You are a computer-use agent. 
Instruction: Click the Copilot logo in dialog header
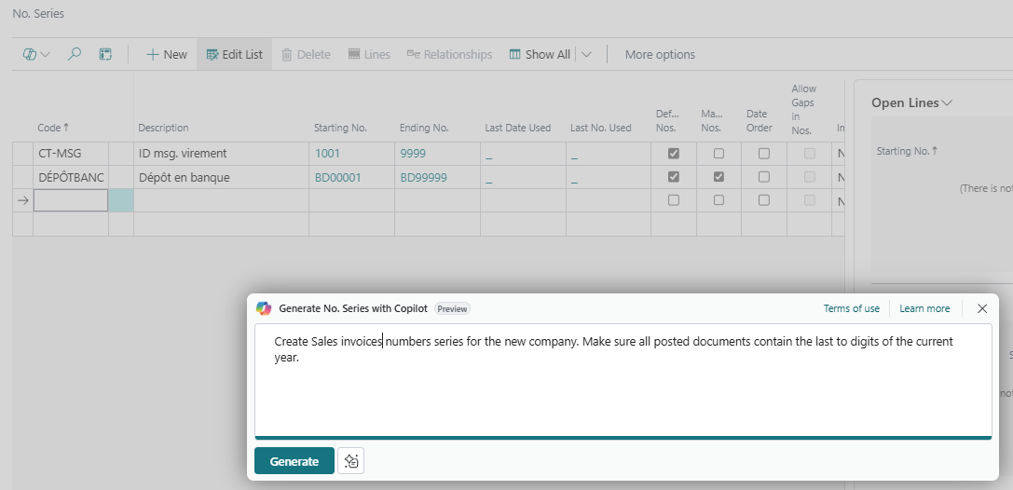click(x=264, y=308)
